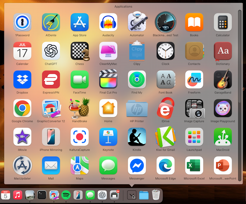Open Font Book
The width and height of the screenshot is (246, 204).
[x=166, y=79]
